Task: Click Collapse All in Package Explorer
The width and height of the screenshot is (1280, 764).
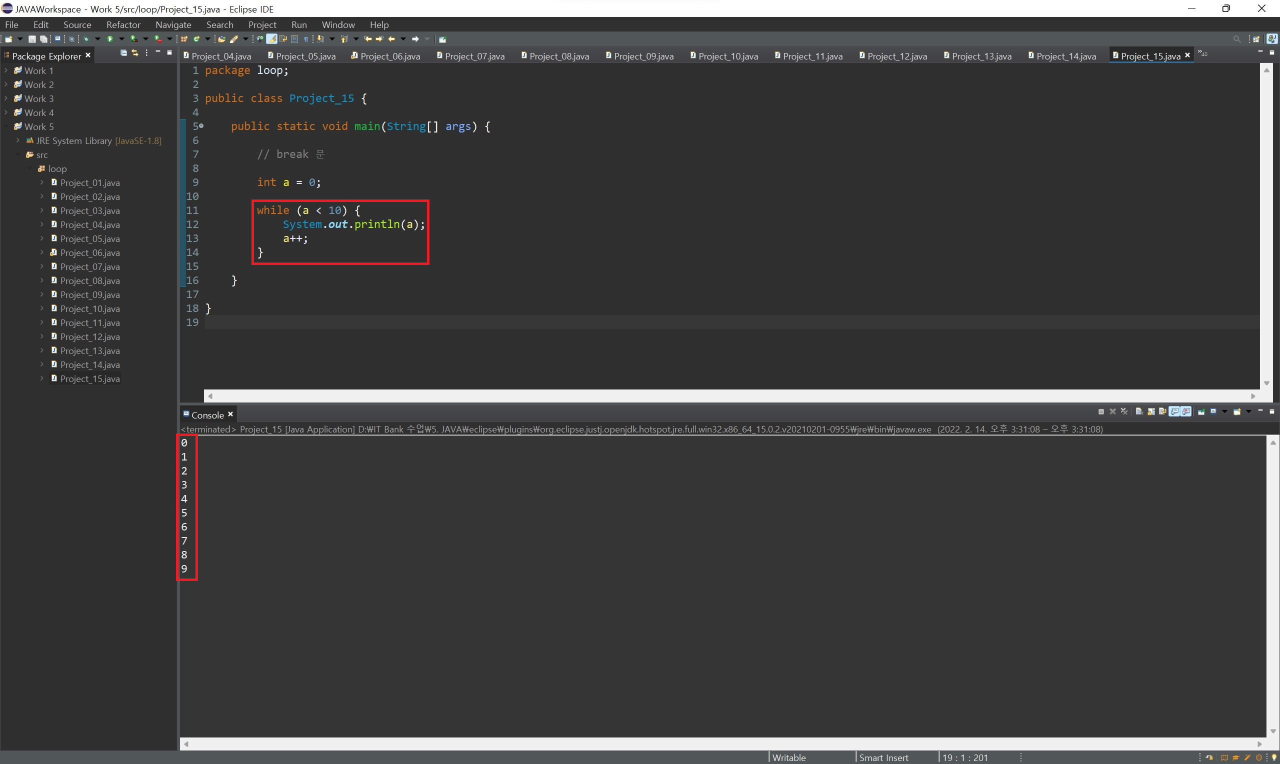Action: coord(123,53)
